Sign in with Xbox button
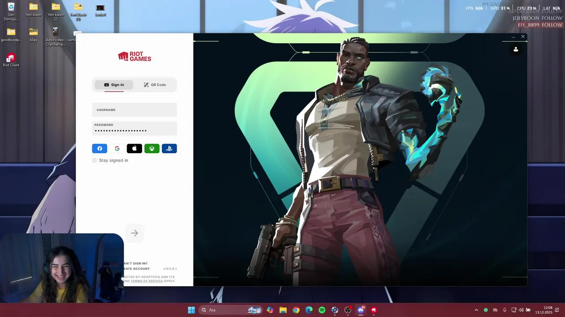The height and width of the screenshot is (317, 565). click(152, 148)
